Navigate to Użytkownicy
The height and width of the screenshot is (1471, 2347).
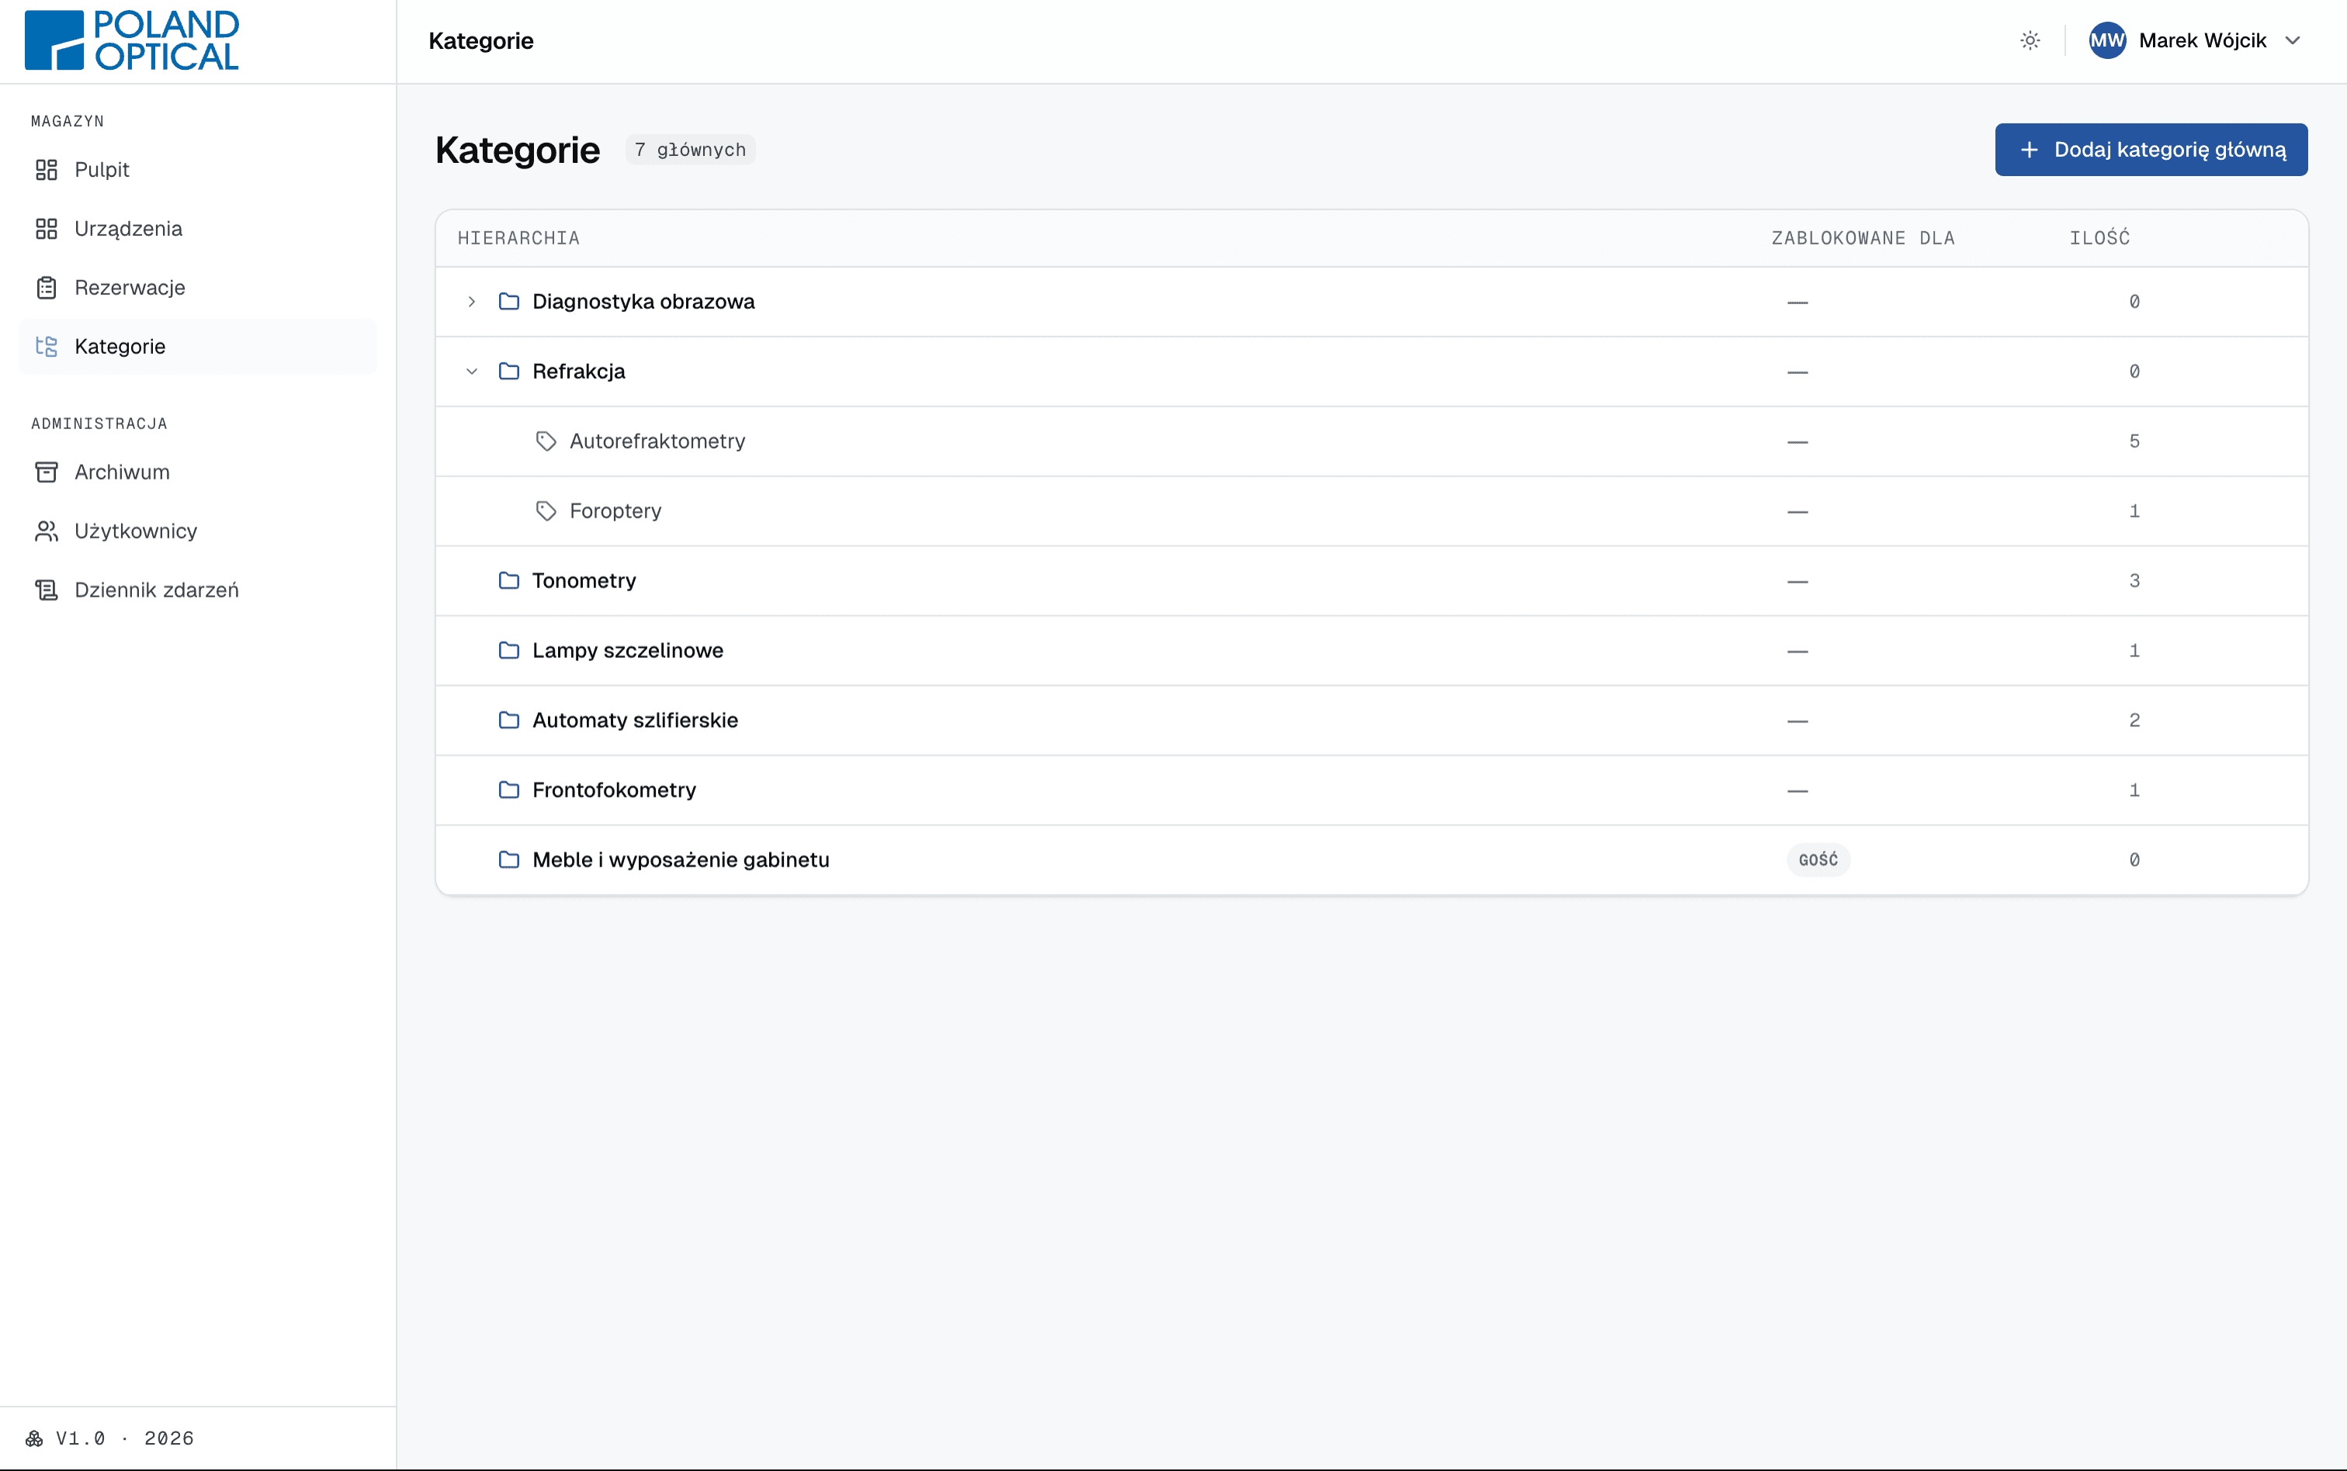(198, 531)
